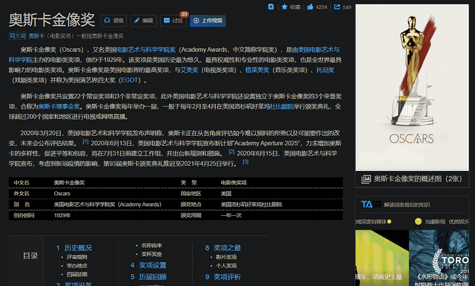Open the 讨论 discussion button
This screenshot has height=286, width=475.
pos(173,21)
